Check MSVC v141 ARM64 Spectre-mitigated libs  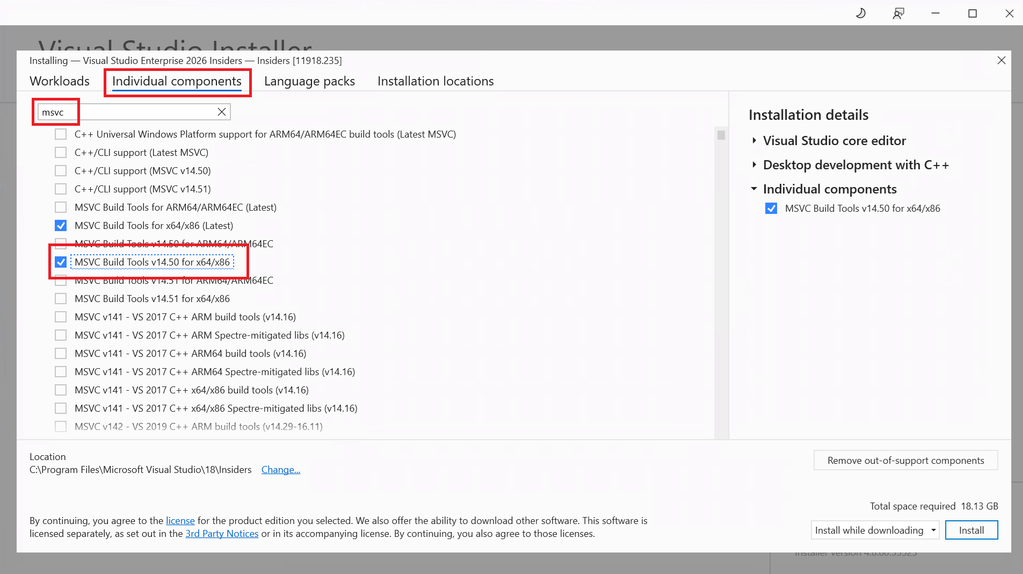(x=61, y=372)
